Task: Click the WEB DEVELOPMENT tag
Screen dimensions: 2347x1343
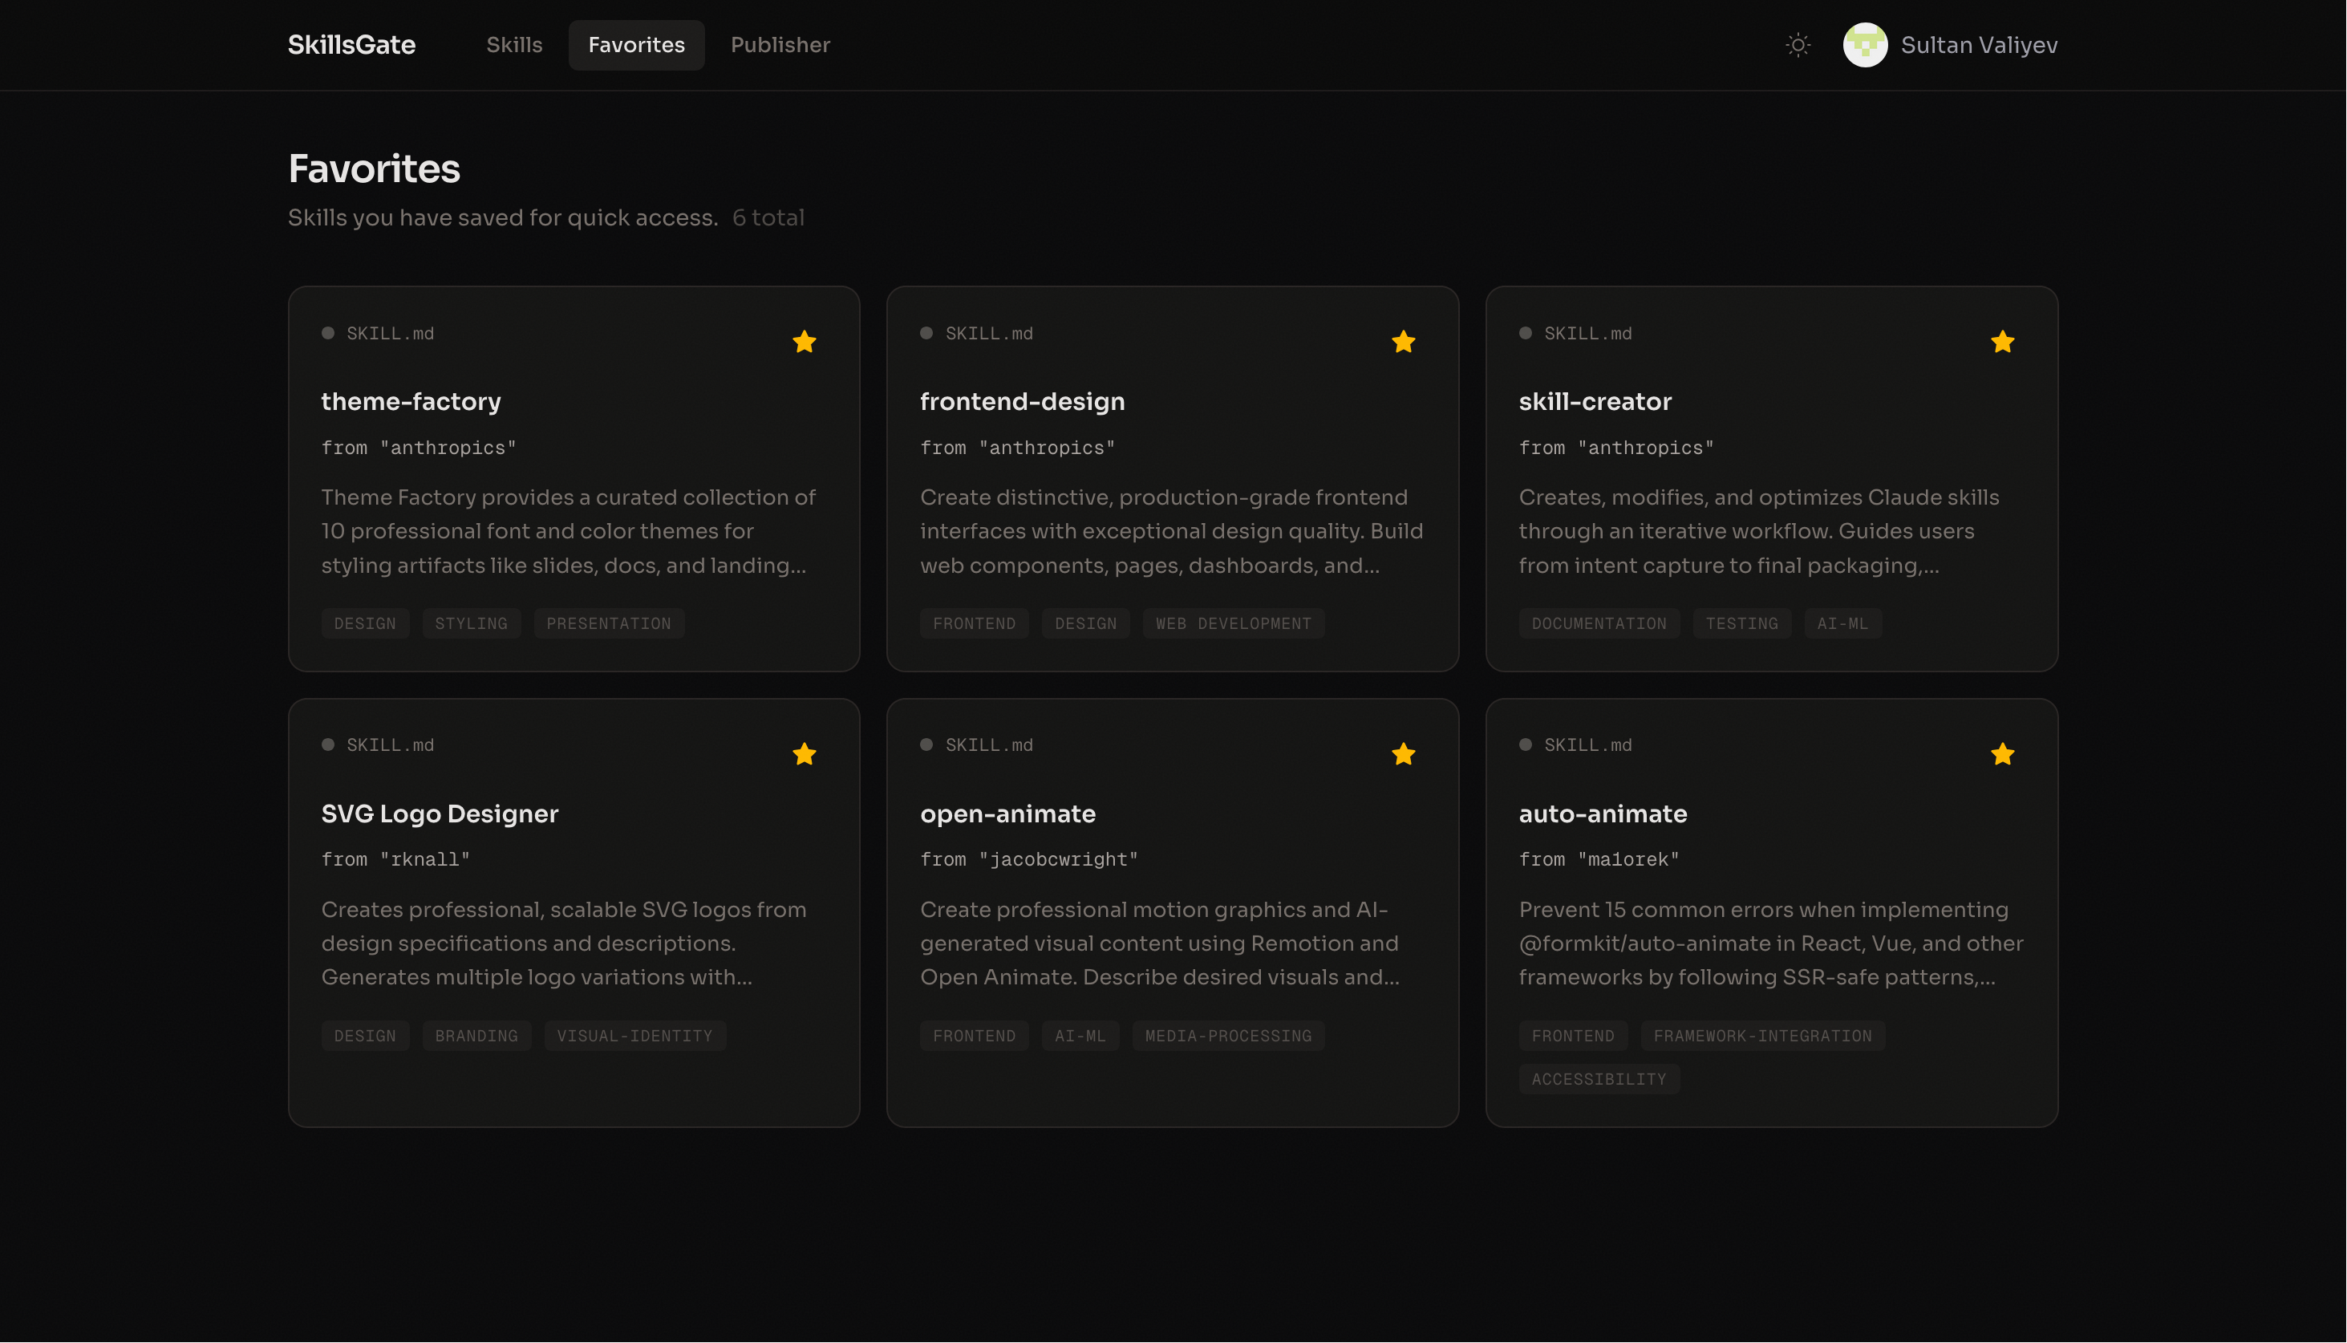Action: pyautogui.click(x=1233, y=623)
